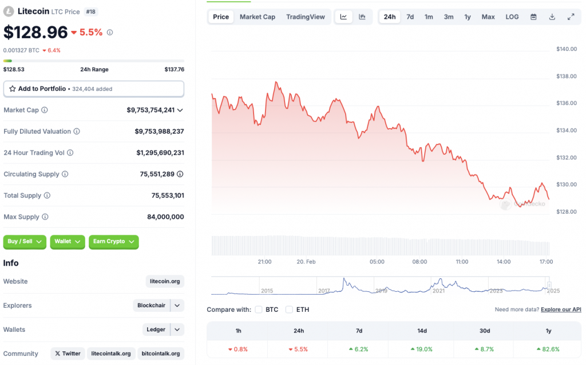
Task: Select the 1m time range
Action: pyautogui.click(x=429, y=17)
